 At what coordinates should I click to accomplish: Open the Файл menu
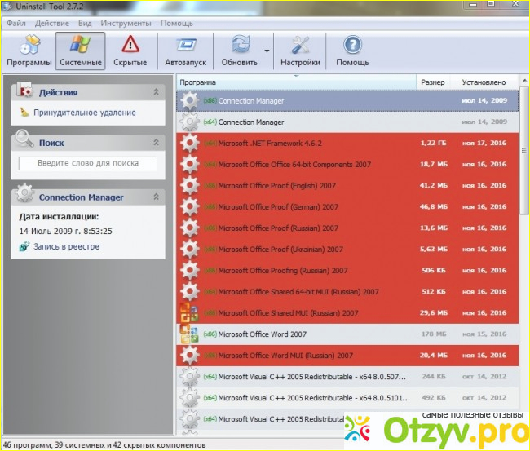(x=15, y=24)
